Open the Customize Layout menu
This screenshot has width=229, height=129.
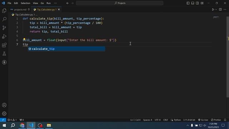pos(202,3)
